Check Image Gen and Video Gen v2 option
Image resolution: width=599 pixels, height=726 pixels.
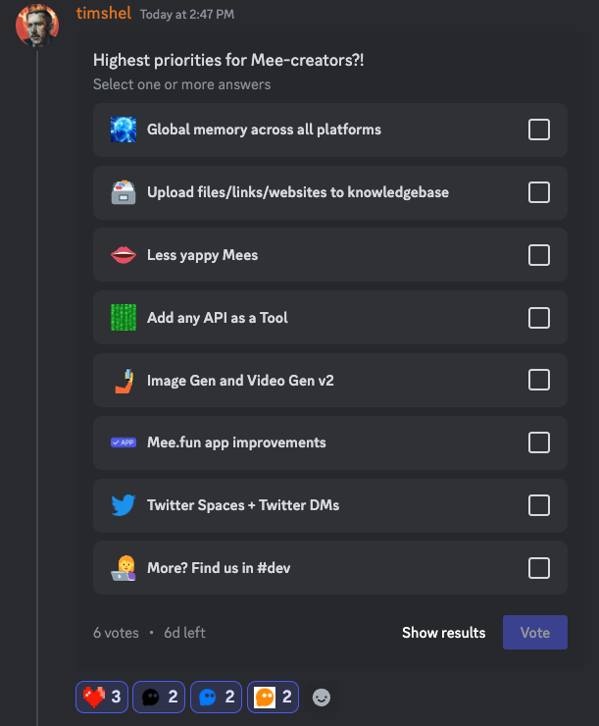point(539,380)
